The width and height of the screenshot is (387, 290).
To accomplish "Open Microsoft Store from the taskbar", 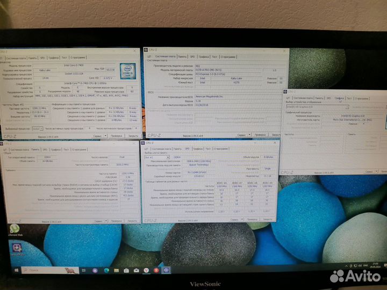I will [x=126, y=271].
